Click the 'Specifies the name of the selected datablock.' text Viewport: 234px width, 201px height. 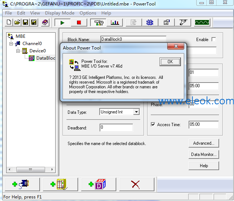(107, 144)
